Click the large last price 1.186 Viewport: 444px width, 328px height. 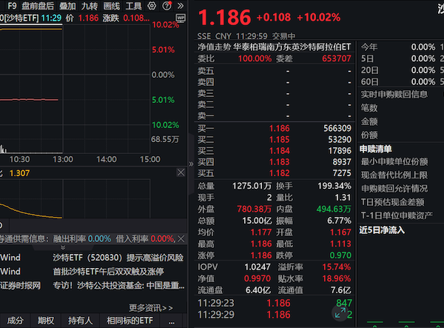[224, 17]
